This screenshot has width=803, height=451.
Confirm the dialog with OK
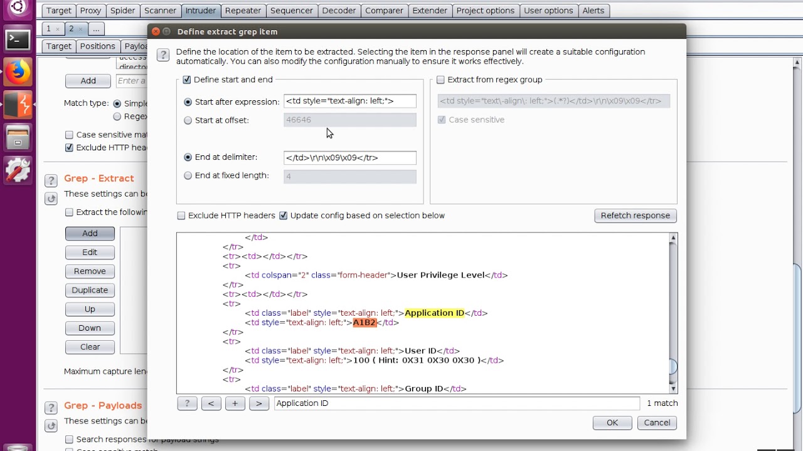click(x=612, y=423)
